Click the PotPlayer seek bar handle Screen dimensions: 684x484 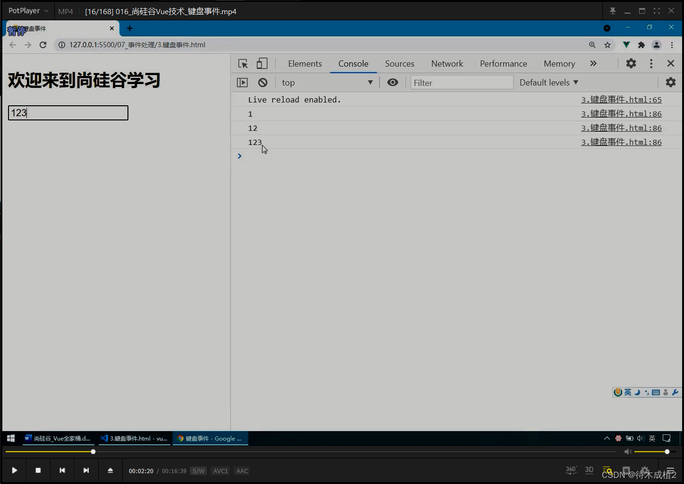[93, 452]
